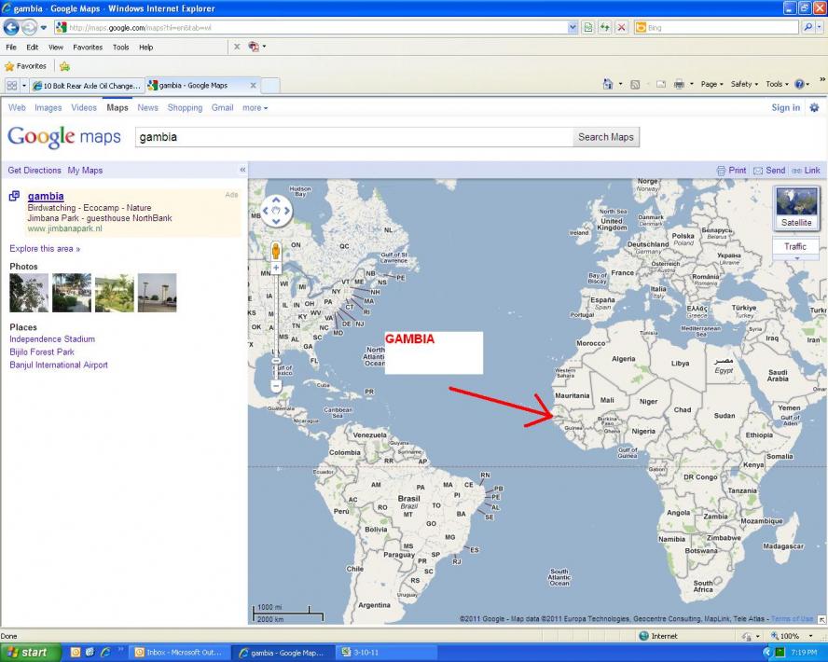Open the Safety menu dropdown
The image size is (828, 662).
(x=744, y=84)
